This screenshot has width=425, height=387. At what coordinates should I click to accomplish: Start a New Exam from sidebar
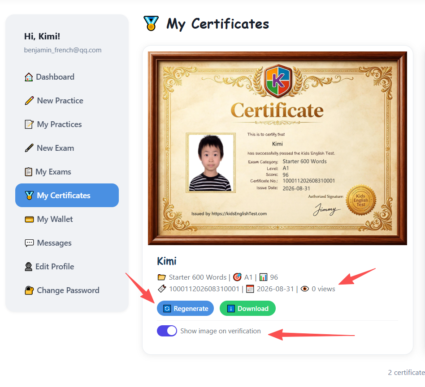[x=67, y=148]
